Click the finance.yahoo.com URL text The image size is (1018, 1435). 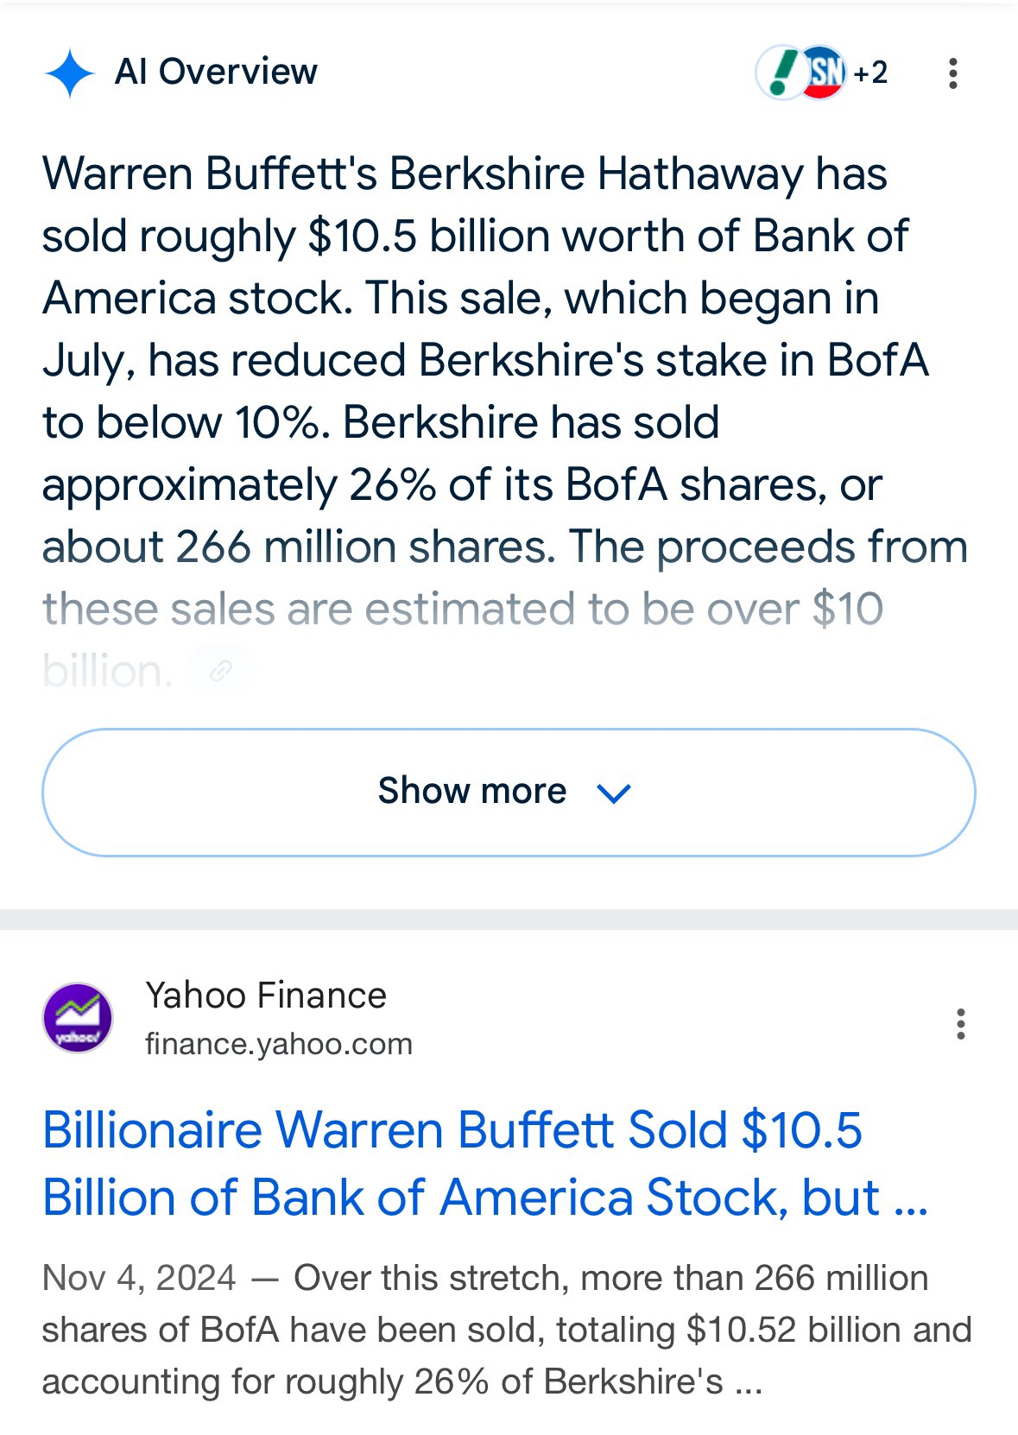(x=278, y=1044)
